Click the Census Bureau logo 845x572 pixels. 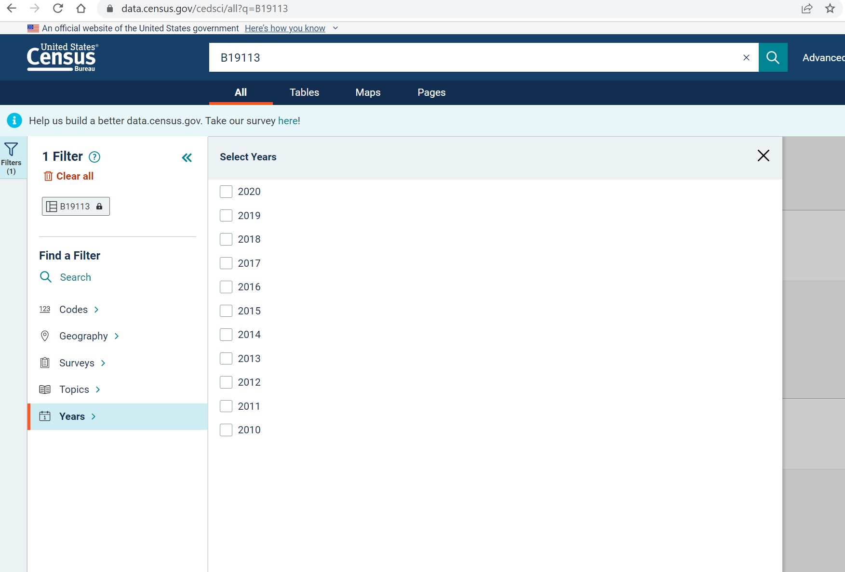point(62,57)
